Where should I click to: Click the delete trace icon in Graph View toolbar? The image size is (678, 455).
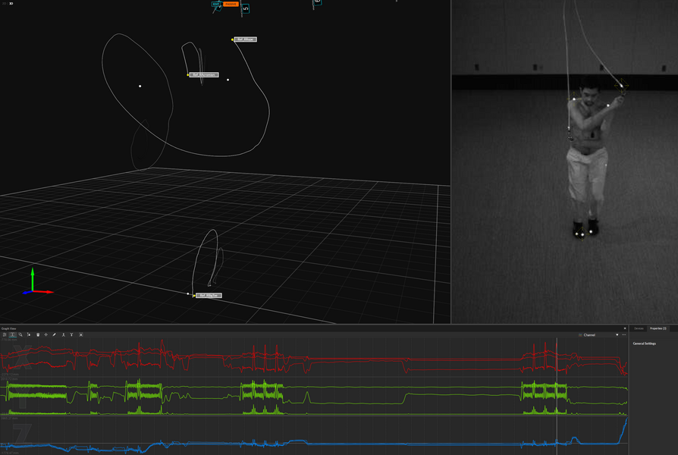point(38,334)
